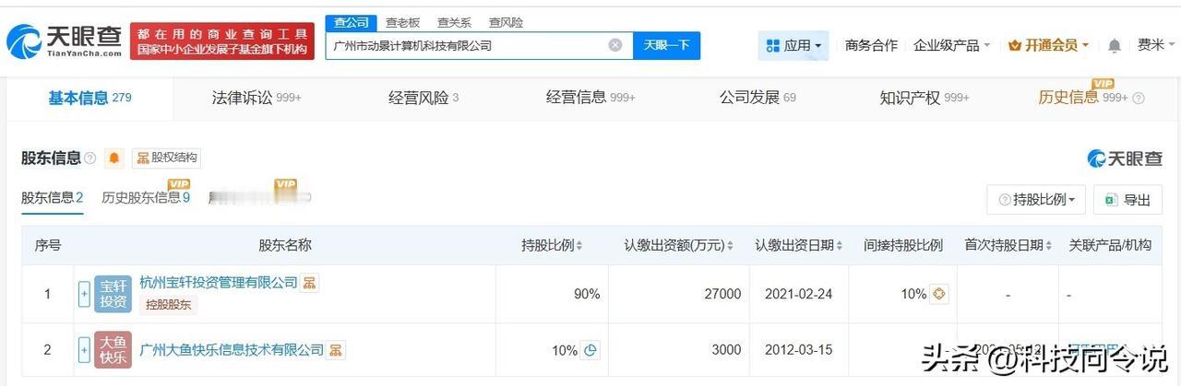Switch to the 基本信息 tab

tap(89, 98)
